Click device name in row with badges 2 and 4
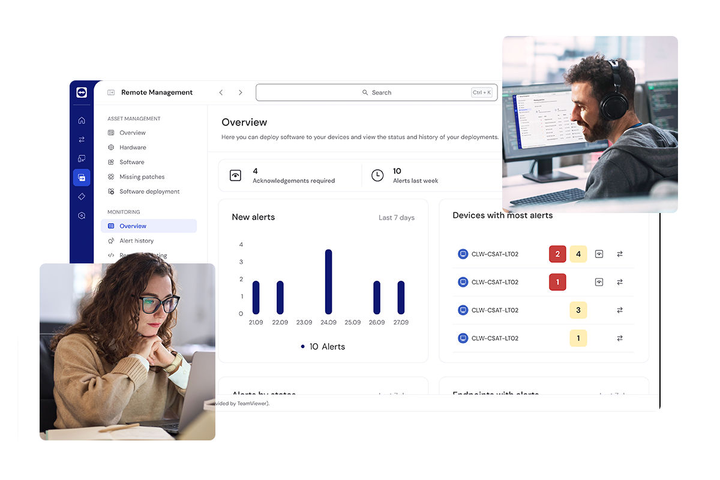 (x=495, y=254)
